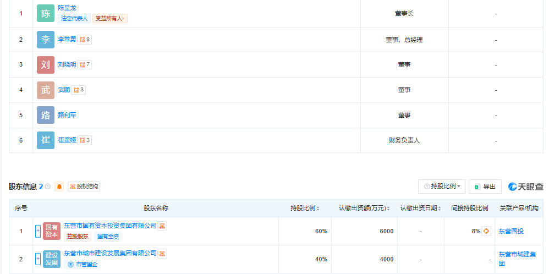
Task: Expand row for 东营市城市建设发展集团有限公司
Action: pos(38,259)
